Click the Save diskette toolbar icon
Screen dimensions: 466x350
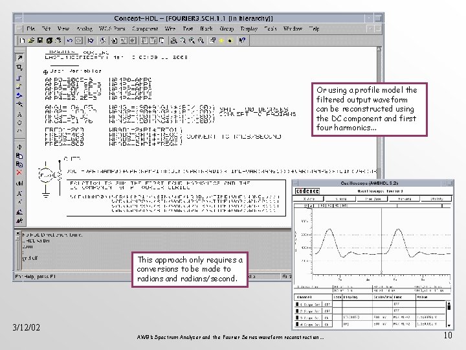tap(40, 40)
